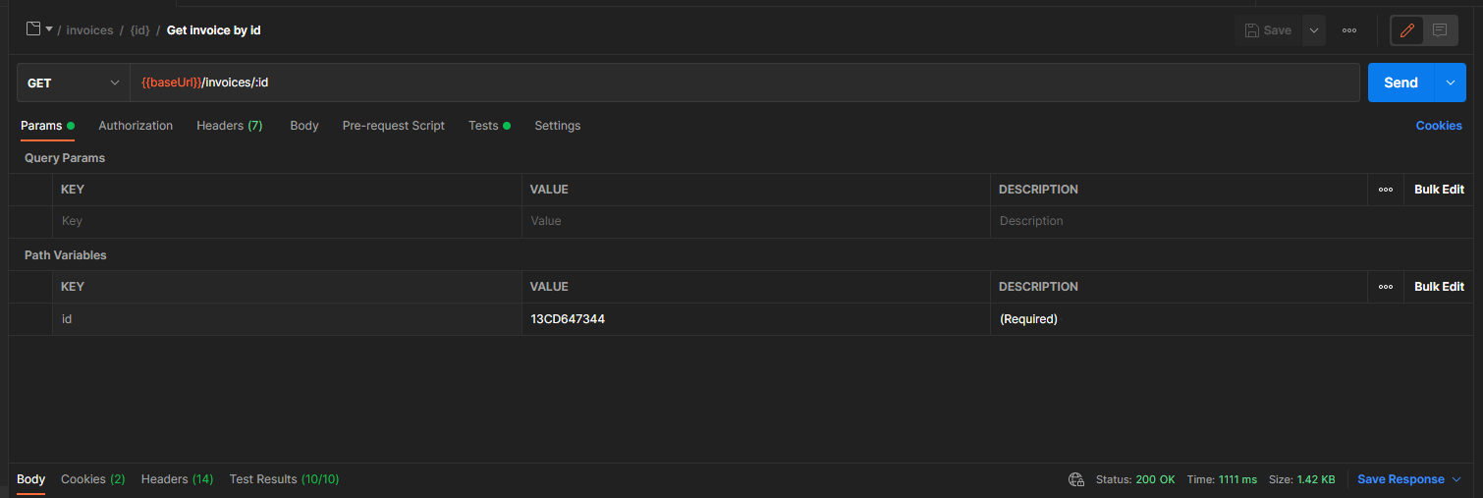This screenshot has width=1483, height=498.
Task: Open the three-dot more actions menu near Save
Action: [1349, 30]
